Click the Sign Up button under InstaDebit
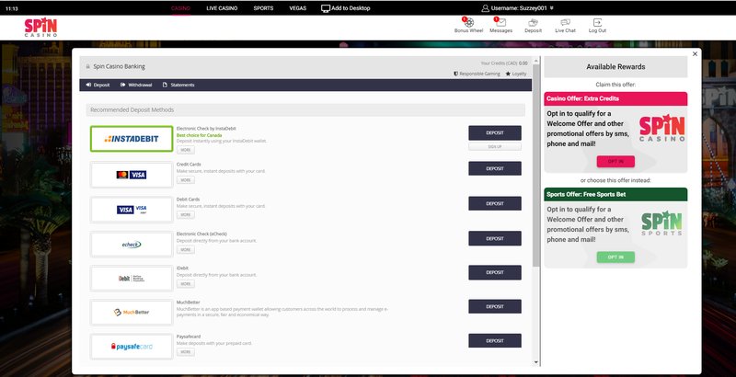Image resolution: width=736 pixels, height=377 pixels. coord(495,147)
